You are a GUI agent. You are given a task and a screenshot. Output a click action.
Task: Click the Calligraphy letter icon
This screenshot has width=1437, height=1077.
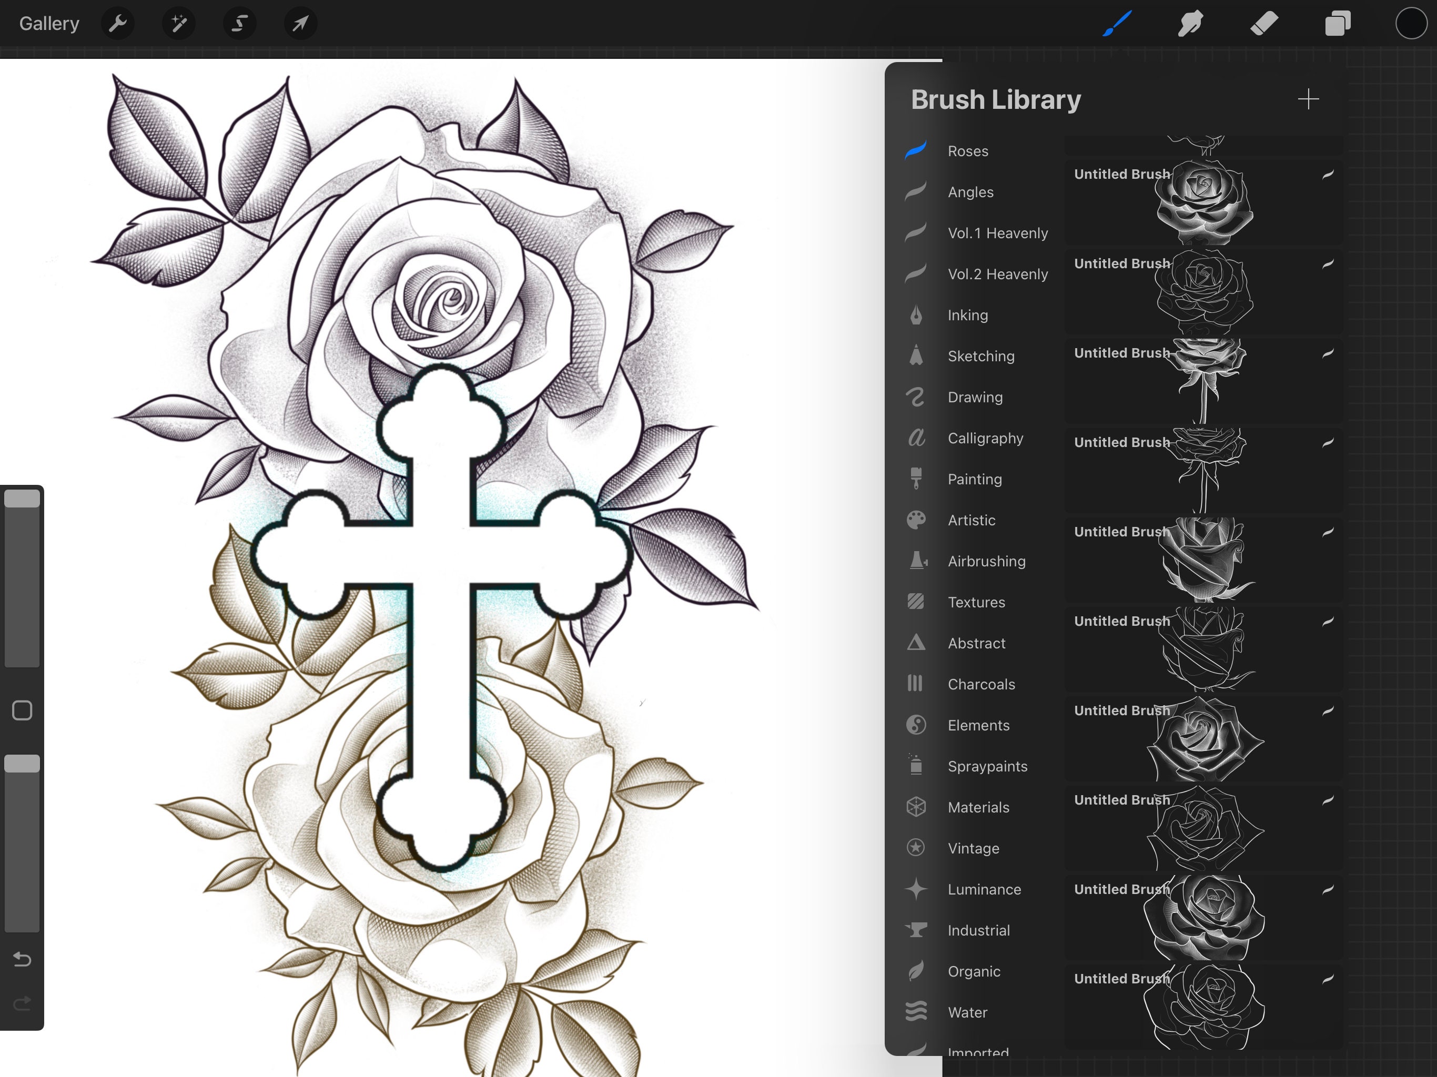(916, 437)
